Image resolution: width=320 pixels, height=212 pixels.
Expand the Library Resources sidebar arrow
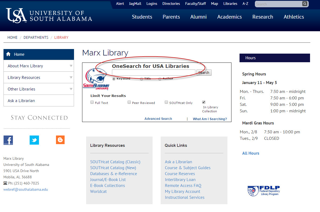71,77
